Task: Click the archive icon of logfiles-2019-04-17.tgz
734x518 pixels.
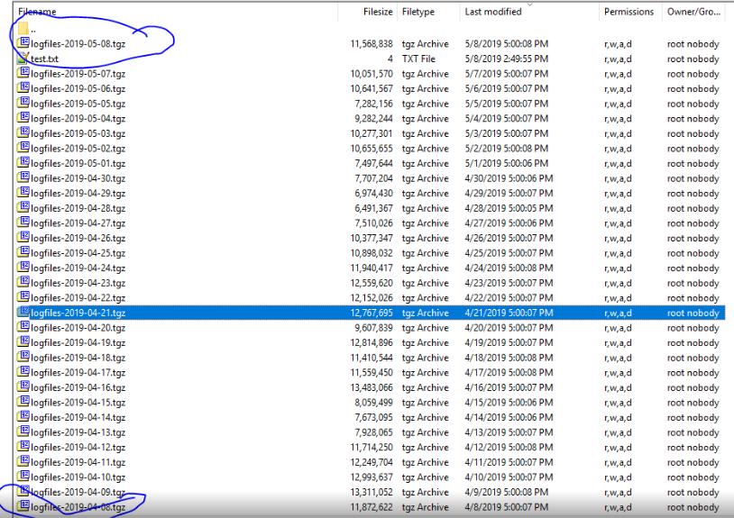Action: click(23, 372)
